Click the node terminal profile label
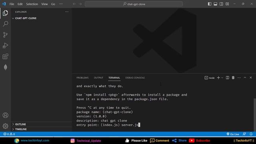Viewport: 256px width, 144px height. point(210,78)
